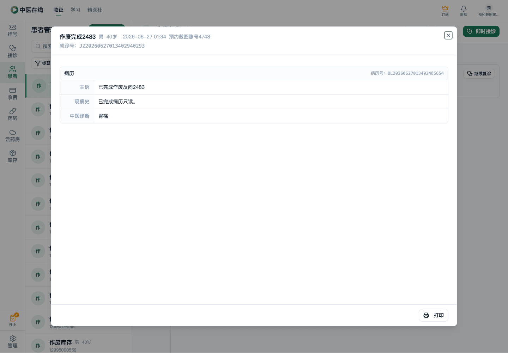The width and height of the screenshot is (508, 353).
Task: Click the visit date 2026-06-27 01:34
Action: [144, 37]
